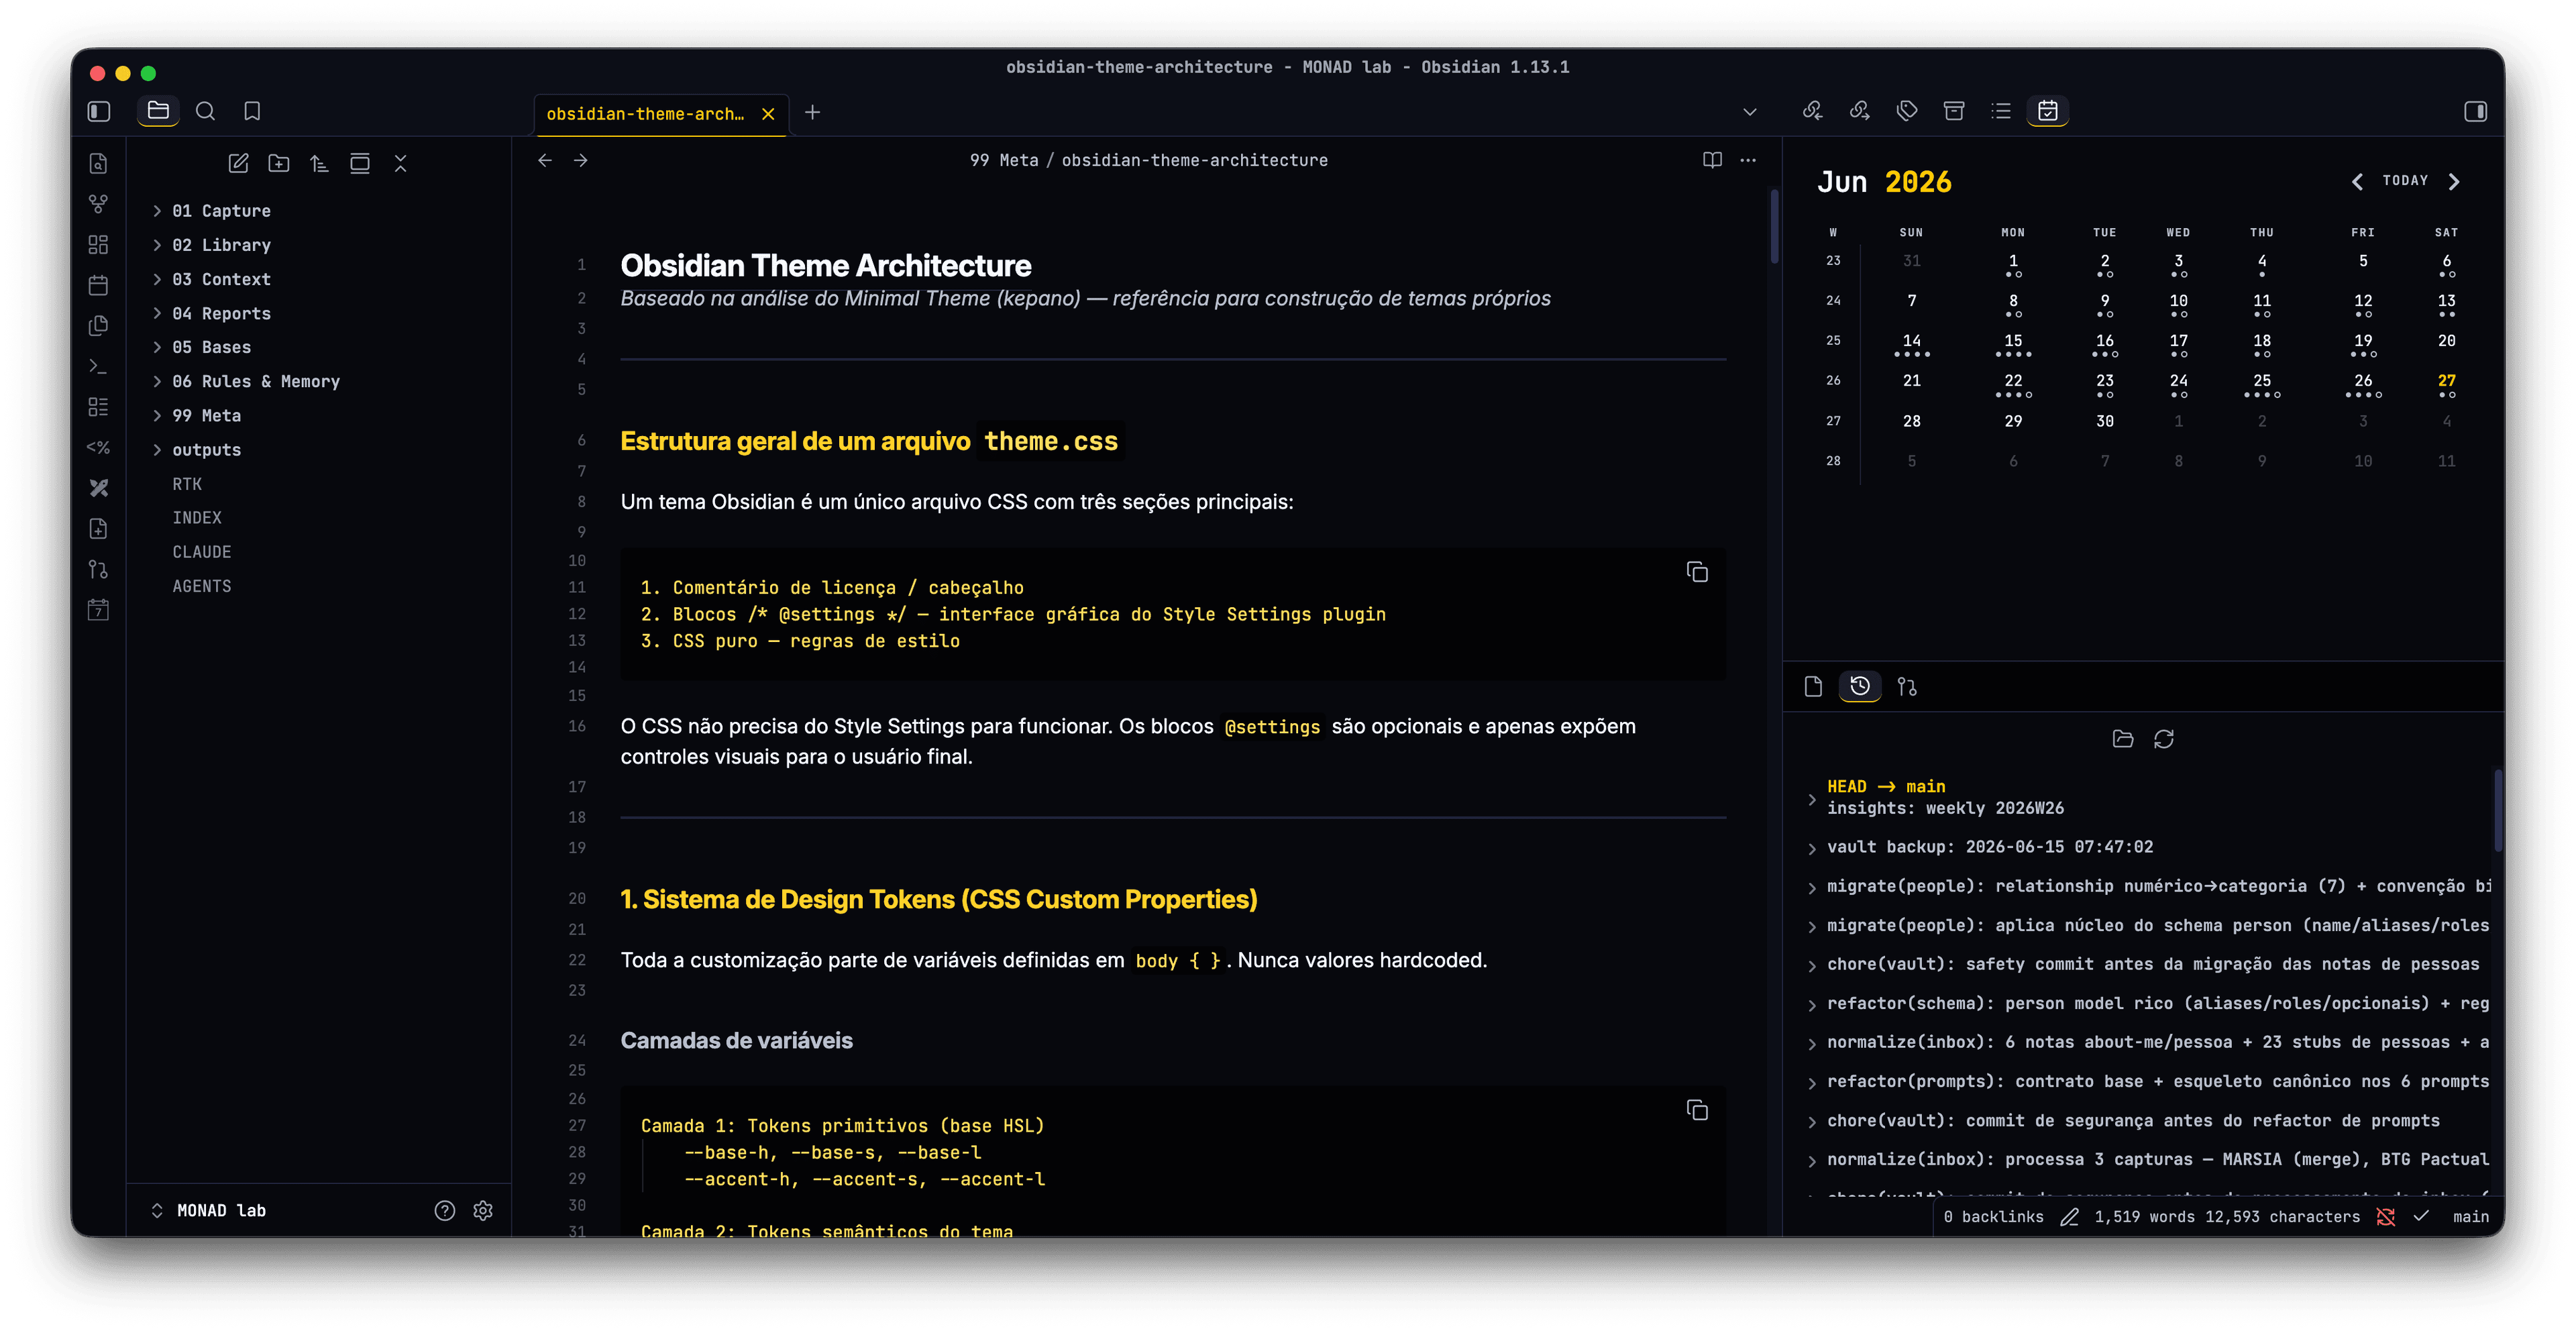This screenshot has height=1331, width=2576.
Task: Open a new tab with plus
Action: pyautogui.click(x=812, y=113)
